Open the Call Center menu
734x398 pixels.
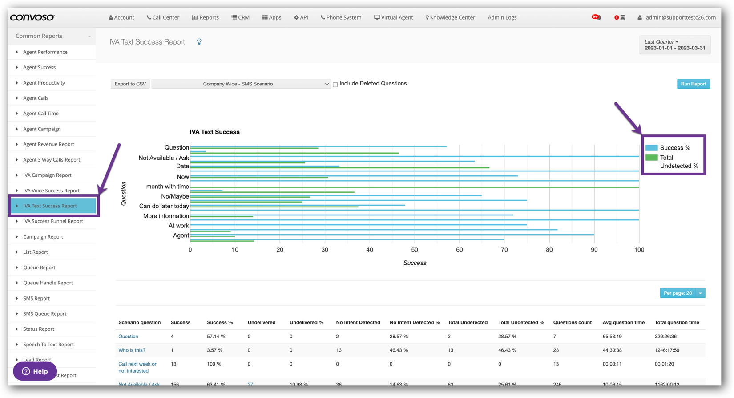click(163, 18)
